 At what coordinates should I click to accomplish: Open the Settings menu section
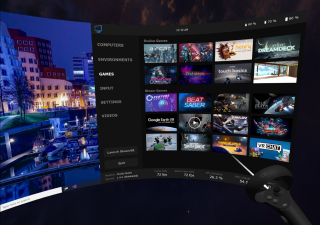coord(111,102)
